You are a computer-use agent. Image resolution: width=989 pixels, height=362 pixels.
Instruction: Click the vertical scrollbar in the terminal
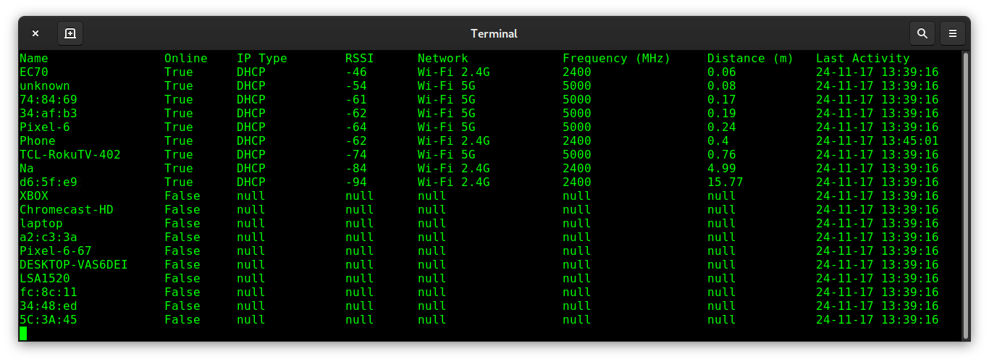964,194
